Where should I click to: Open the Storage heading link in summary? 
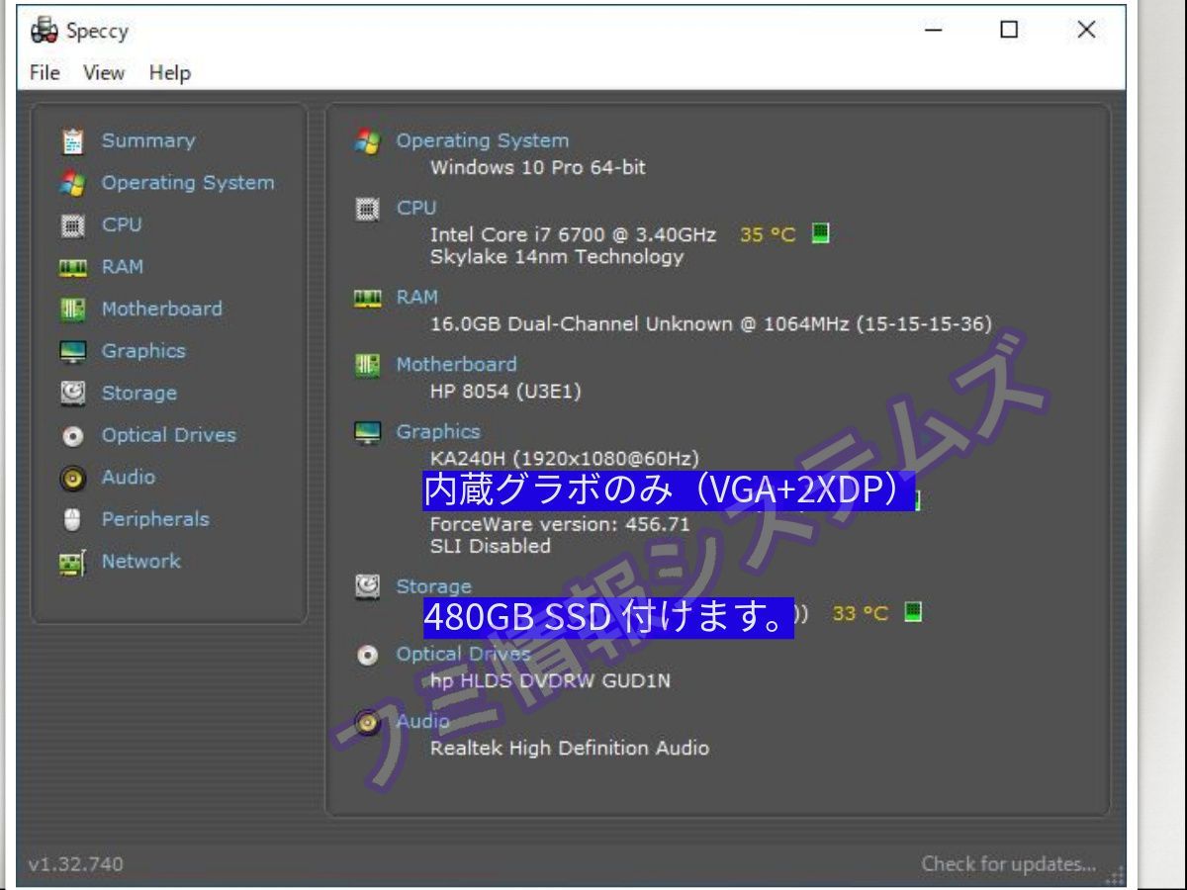(x=434, y=586)
